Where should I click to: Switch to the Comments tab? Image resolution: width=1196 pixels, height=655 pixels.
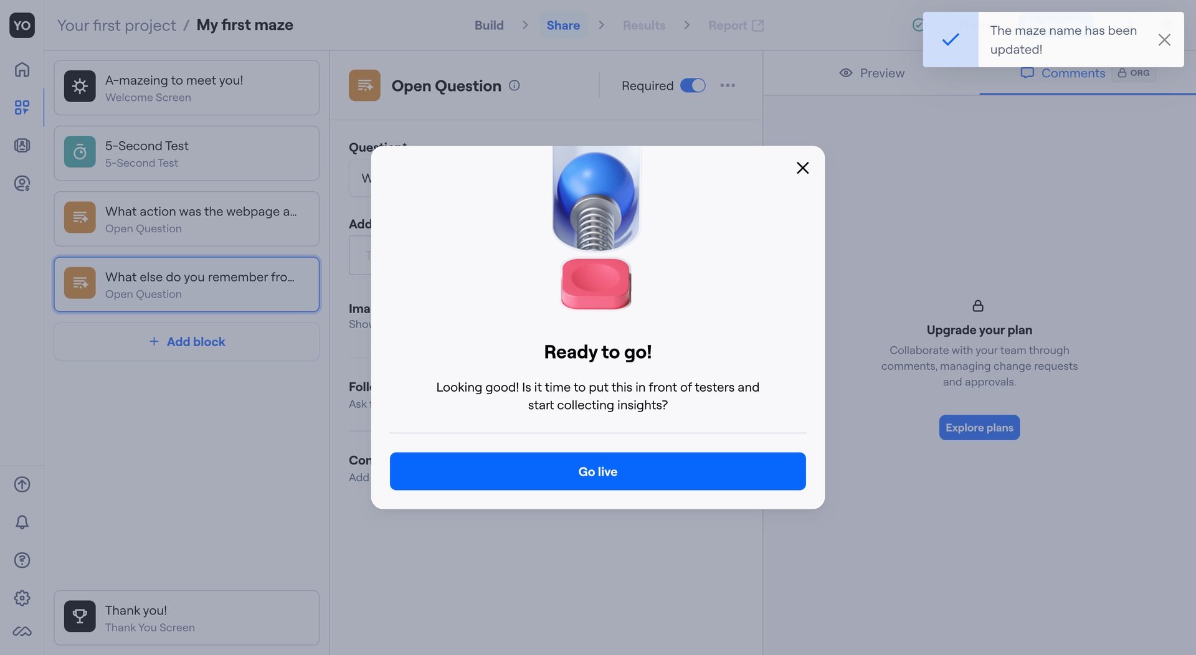pos(1063,73)
